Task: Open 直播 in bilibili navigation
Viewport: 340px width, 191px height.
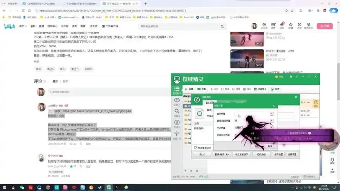Action: click(x=41, y=26)
